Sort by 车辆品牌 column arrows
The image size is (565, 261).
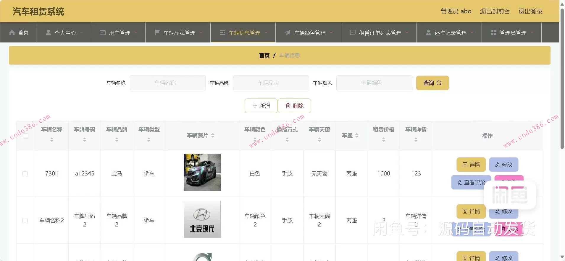tap(117, 139)
